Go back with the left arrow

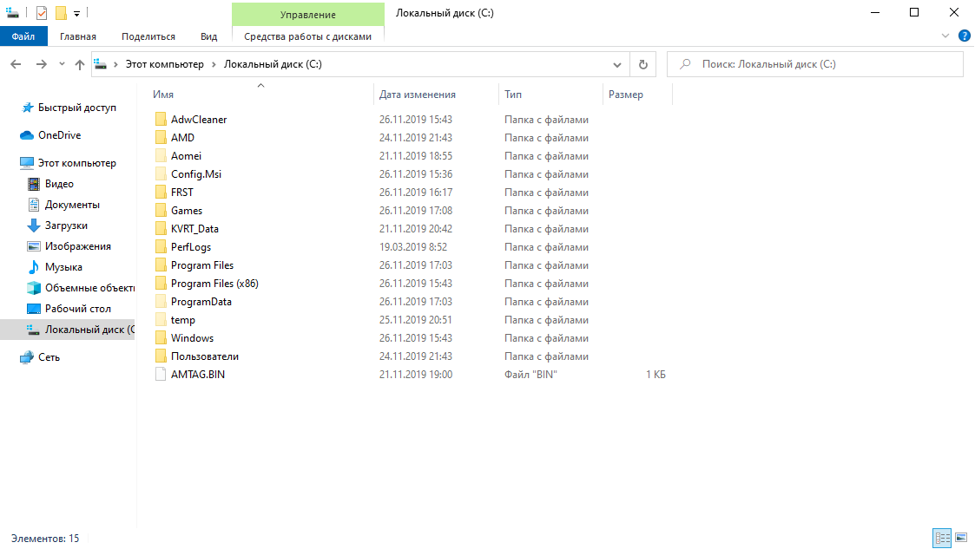[16, 64]
